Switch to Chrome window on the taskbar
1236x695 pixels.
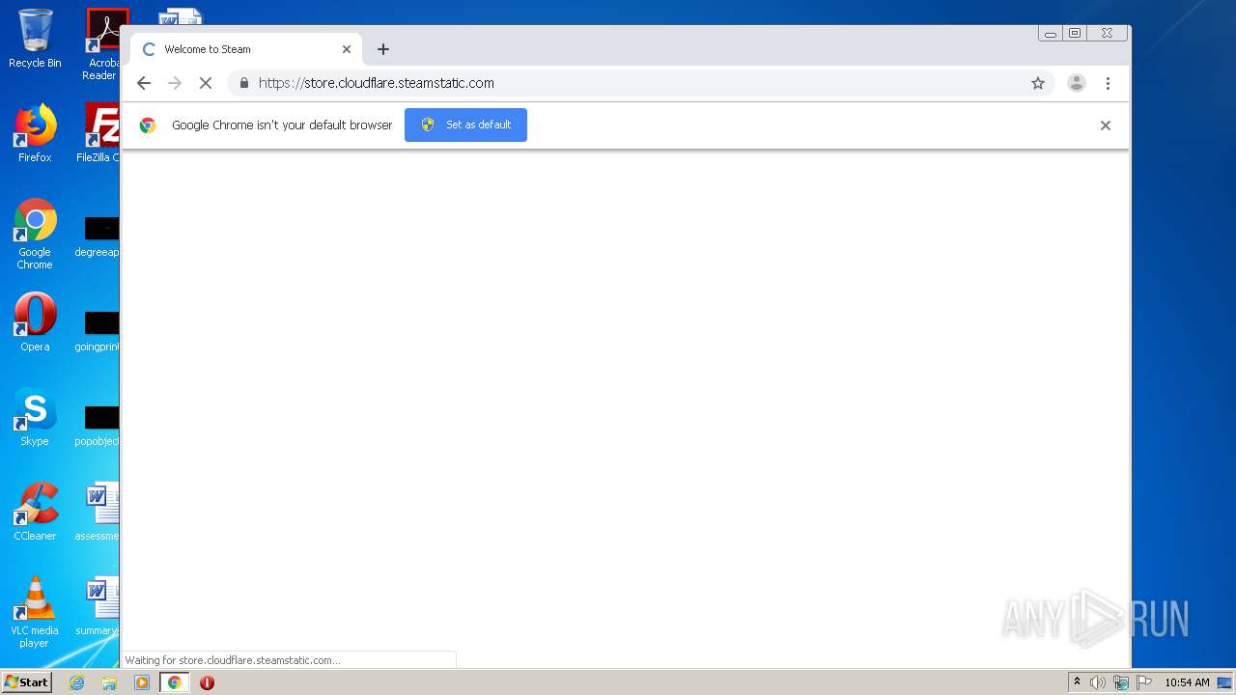(175, 682)
